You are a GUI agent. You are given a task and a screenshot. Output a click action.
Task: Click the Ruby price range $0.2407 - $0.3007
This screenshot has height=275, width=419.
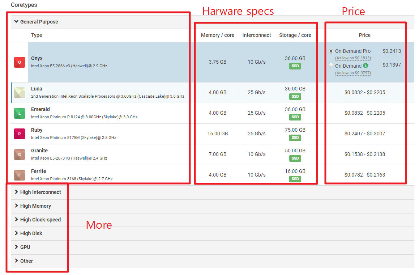pyautogui.click(x=364, y=134)
